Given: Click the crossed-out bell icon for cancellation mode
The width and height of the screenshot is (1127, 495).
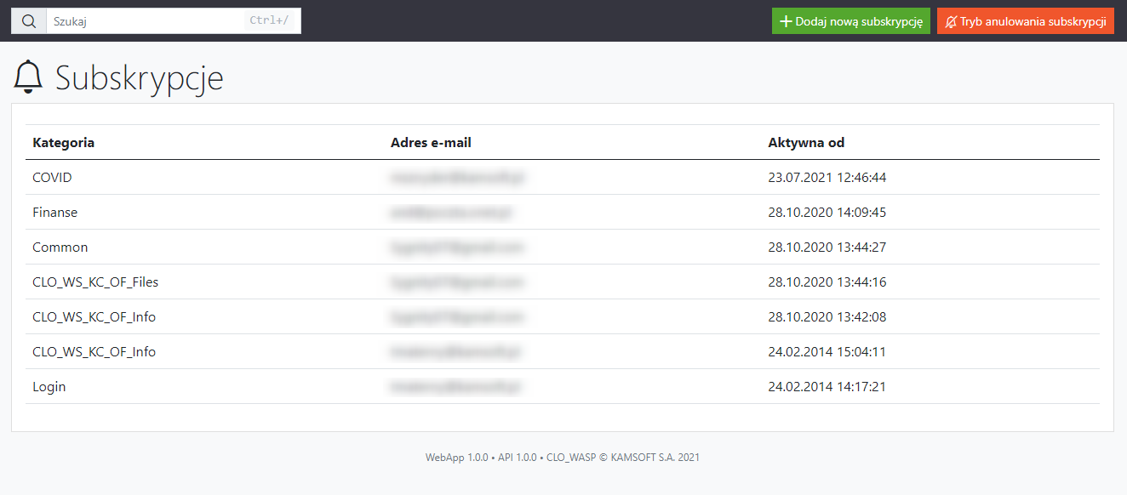Looking at the screenshot, I should pos(951,21).
